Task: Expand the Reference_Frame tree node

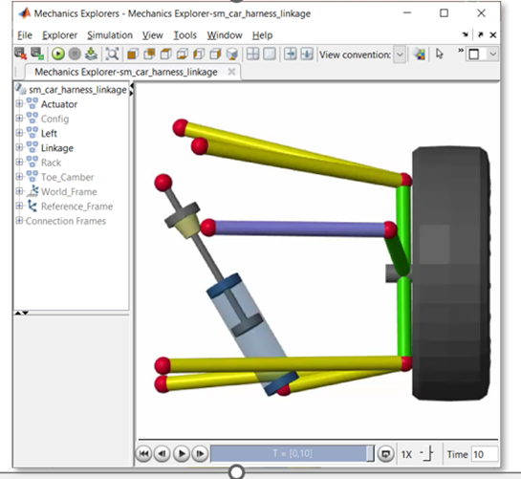Action: click(19, 206)
